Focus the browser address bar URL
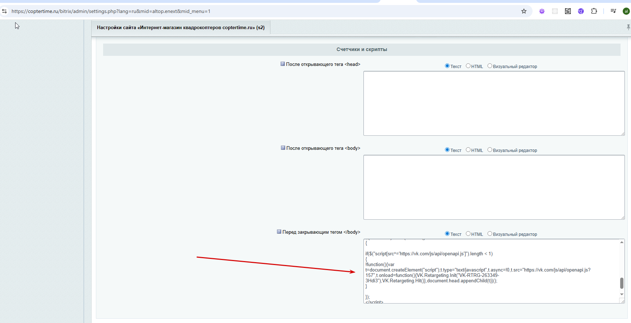Image resolution: width=631 pixels, height=323 pixels. pyautogui.click(x=111, y=11)
